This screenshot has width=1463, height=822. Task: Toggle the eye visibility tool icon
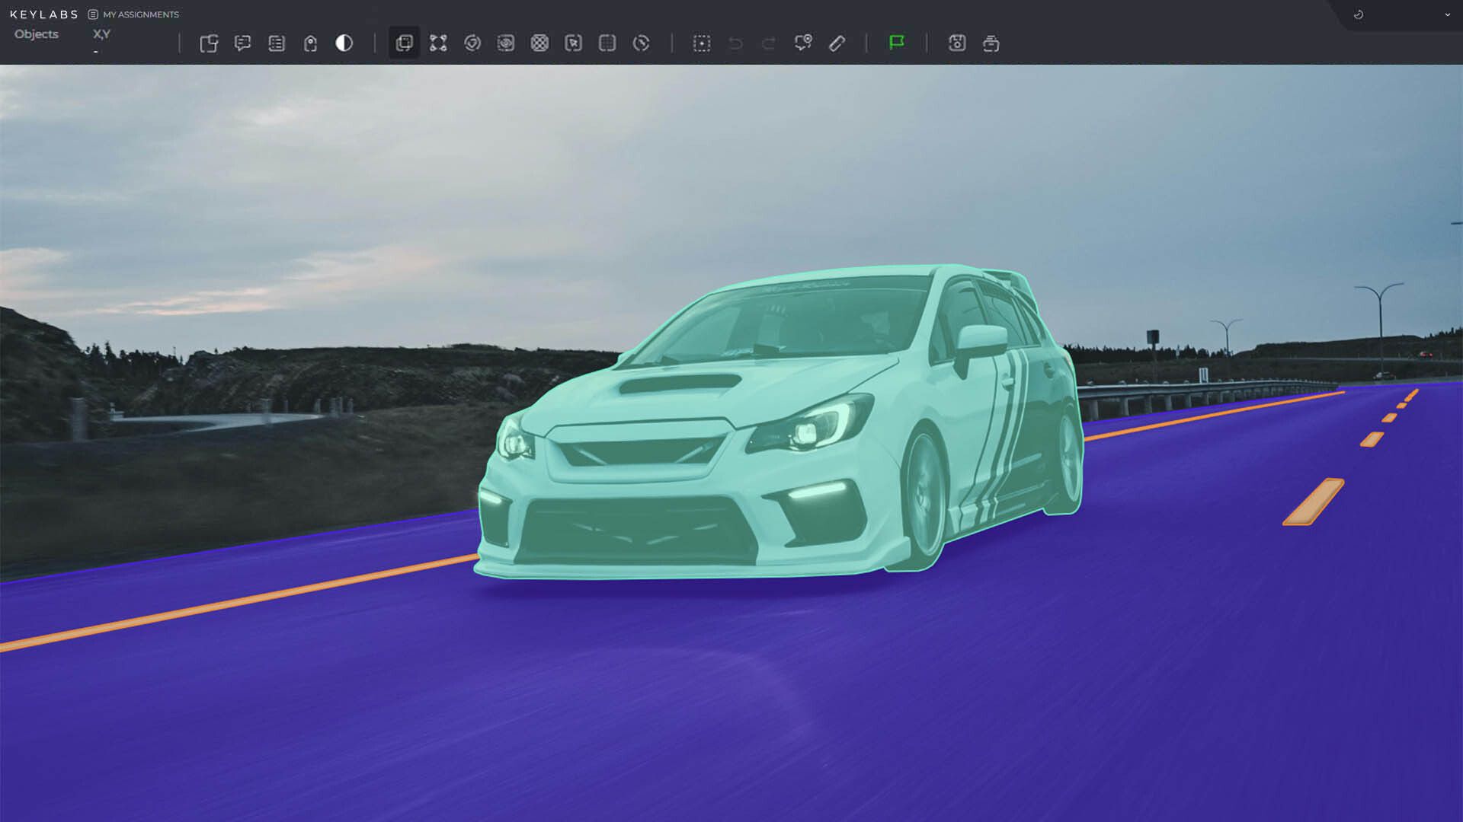506,43
